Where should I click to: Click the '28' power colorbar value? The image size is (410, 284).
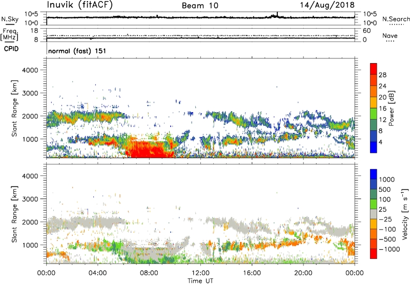(x=382, y=75)
